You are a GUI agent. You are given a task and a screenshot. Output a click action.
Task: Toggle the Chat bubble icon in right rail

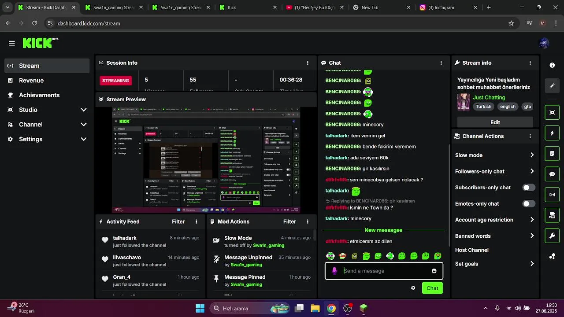[x=552, y=174]
